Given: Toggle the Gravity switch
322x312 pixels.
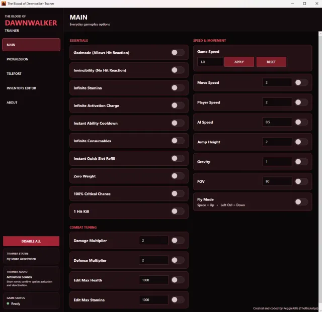Looking at the screenshot, I should click(301, 162).
